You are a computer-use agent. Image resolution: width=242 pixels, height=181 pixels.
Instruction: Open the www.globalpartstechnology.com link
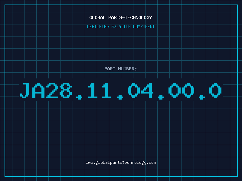(121, 163)
